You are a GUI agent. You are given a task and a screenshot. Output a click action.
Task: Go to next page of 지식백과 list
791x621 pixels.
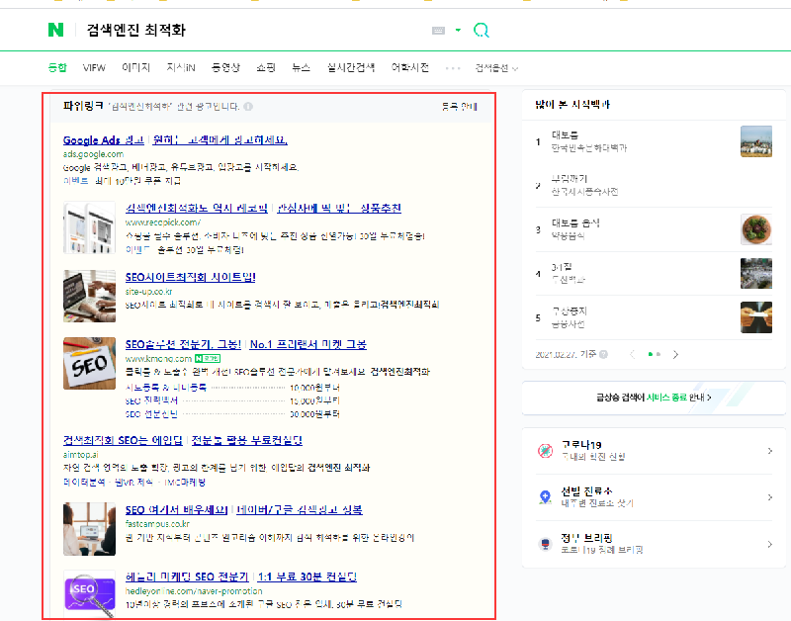tap(676, 353)
